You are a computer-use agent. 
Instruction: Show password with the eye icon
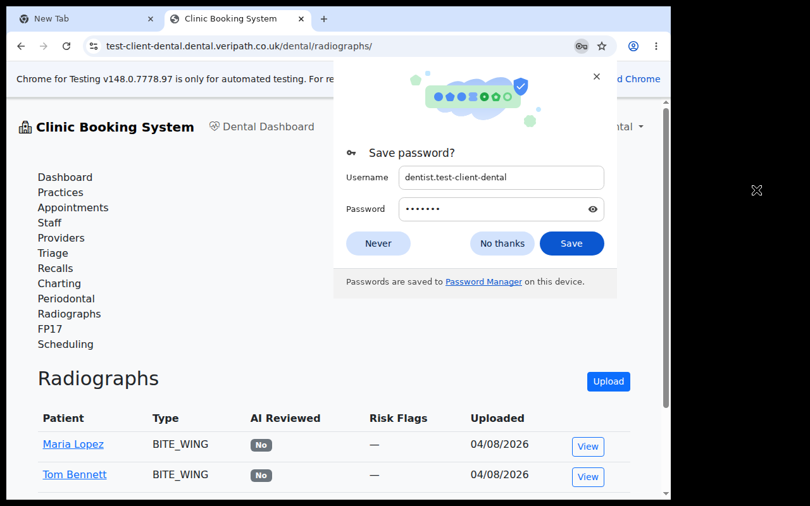593,209
